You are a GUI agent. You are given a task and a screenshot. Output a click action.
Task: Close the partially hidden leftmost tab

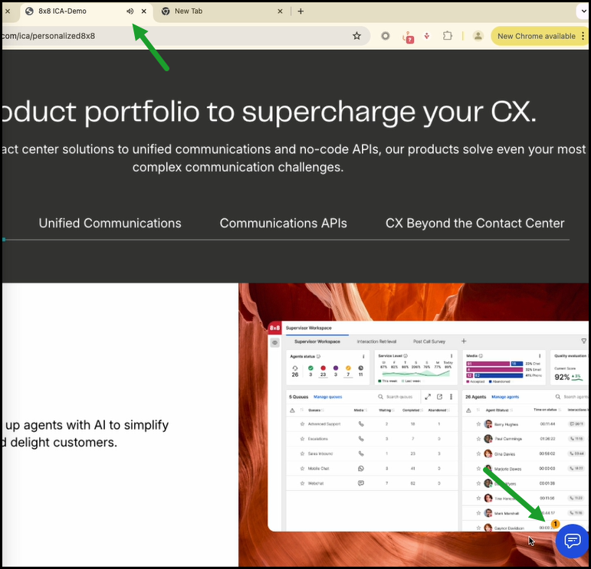[x=8, y=11]
